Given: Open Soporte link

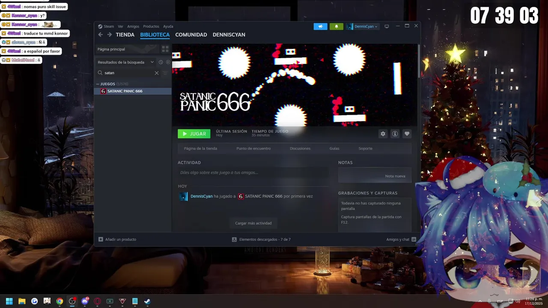Looking at the screenshot, I should point(365,148).
